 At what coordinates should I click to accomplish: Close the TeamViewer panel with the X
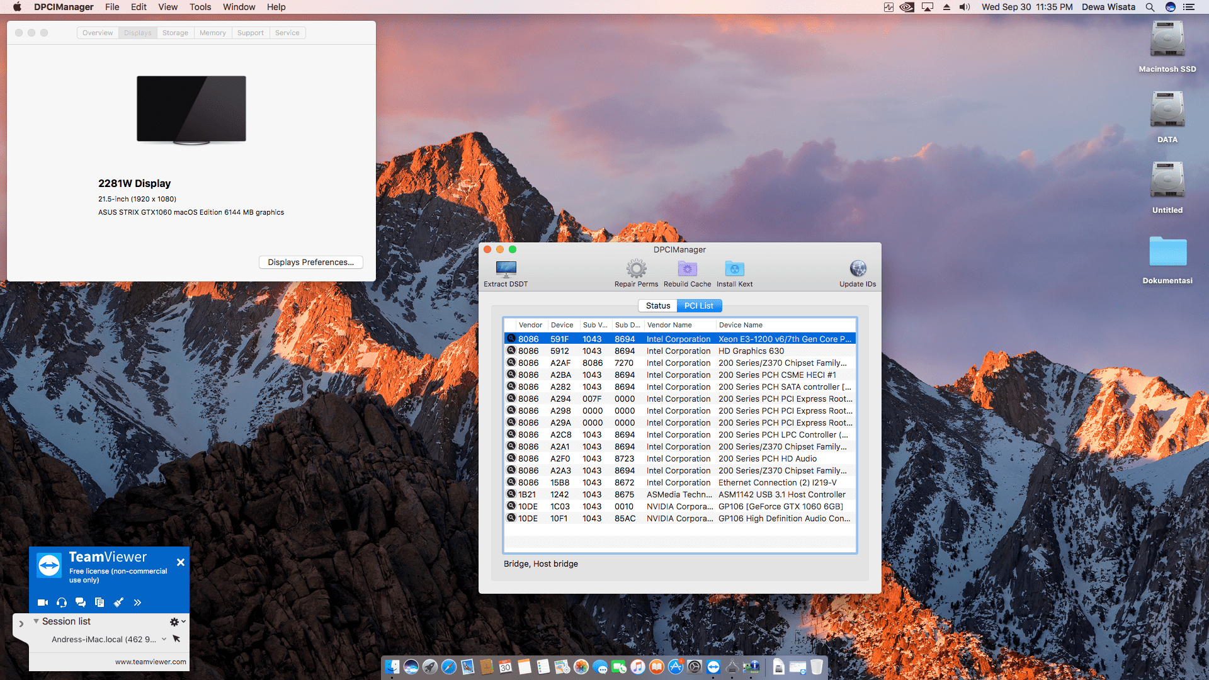click(181, 562)
